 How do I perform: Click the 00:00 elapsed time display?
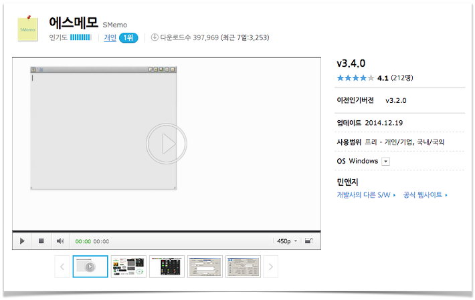(83, 241)
